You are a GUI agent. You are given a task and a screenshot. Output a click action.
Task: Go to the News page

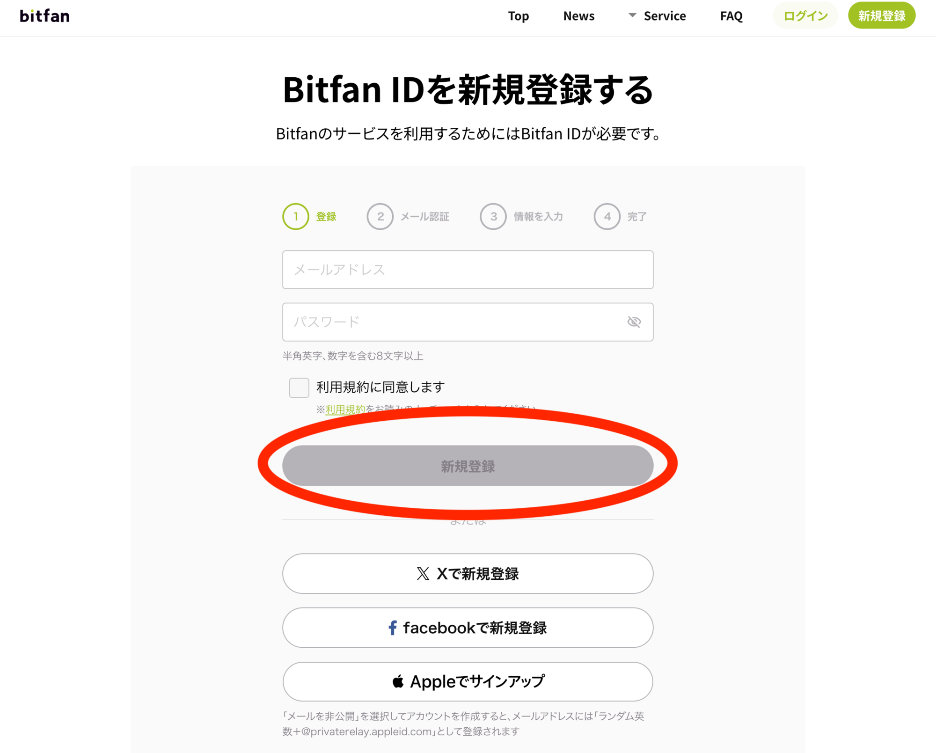tap(578, 16)
